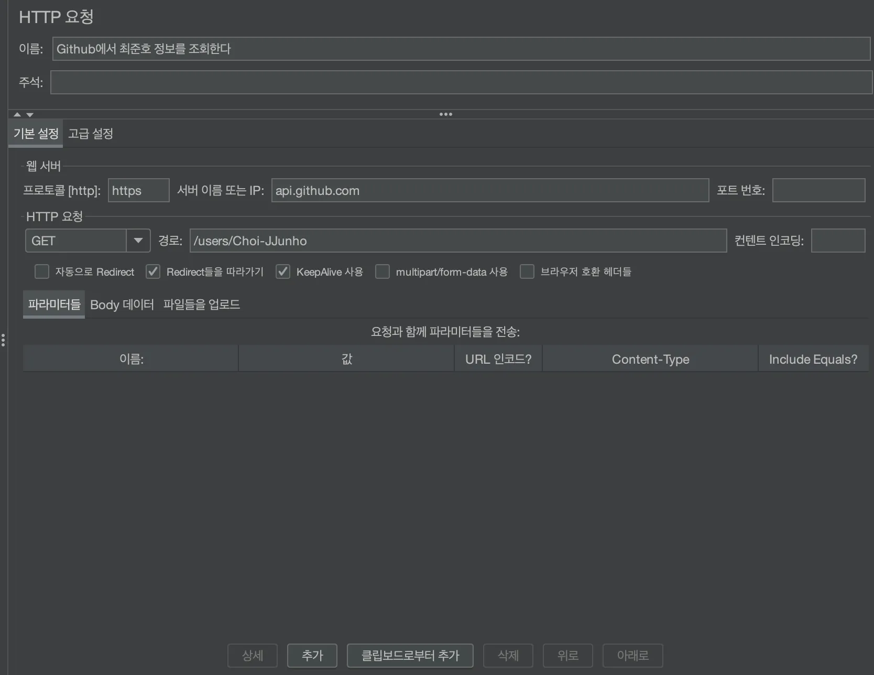The height and width of the screenshot is (675, 874).
Task: Click the collapse-up arrow on the divider
Action: [x=17, y=114]
